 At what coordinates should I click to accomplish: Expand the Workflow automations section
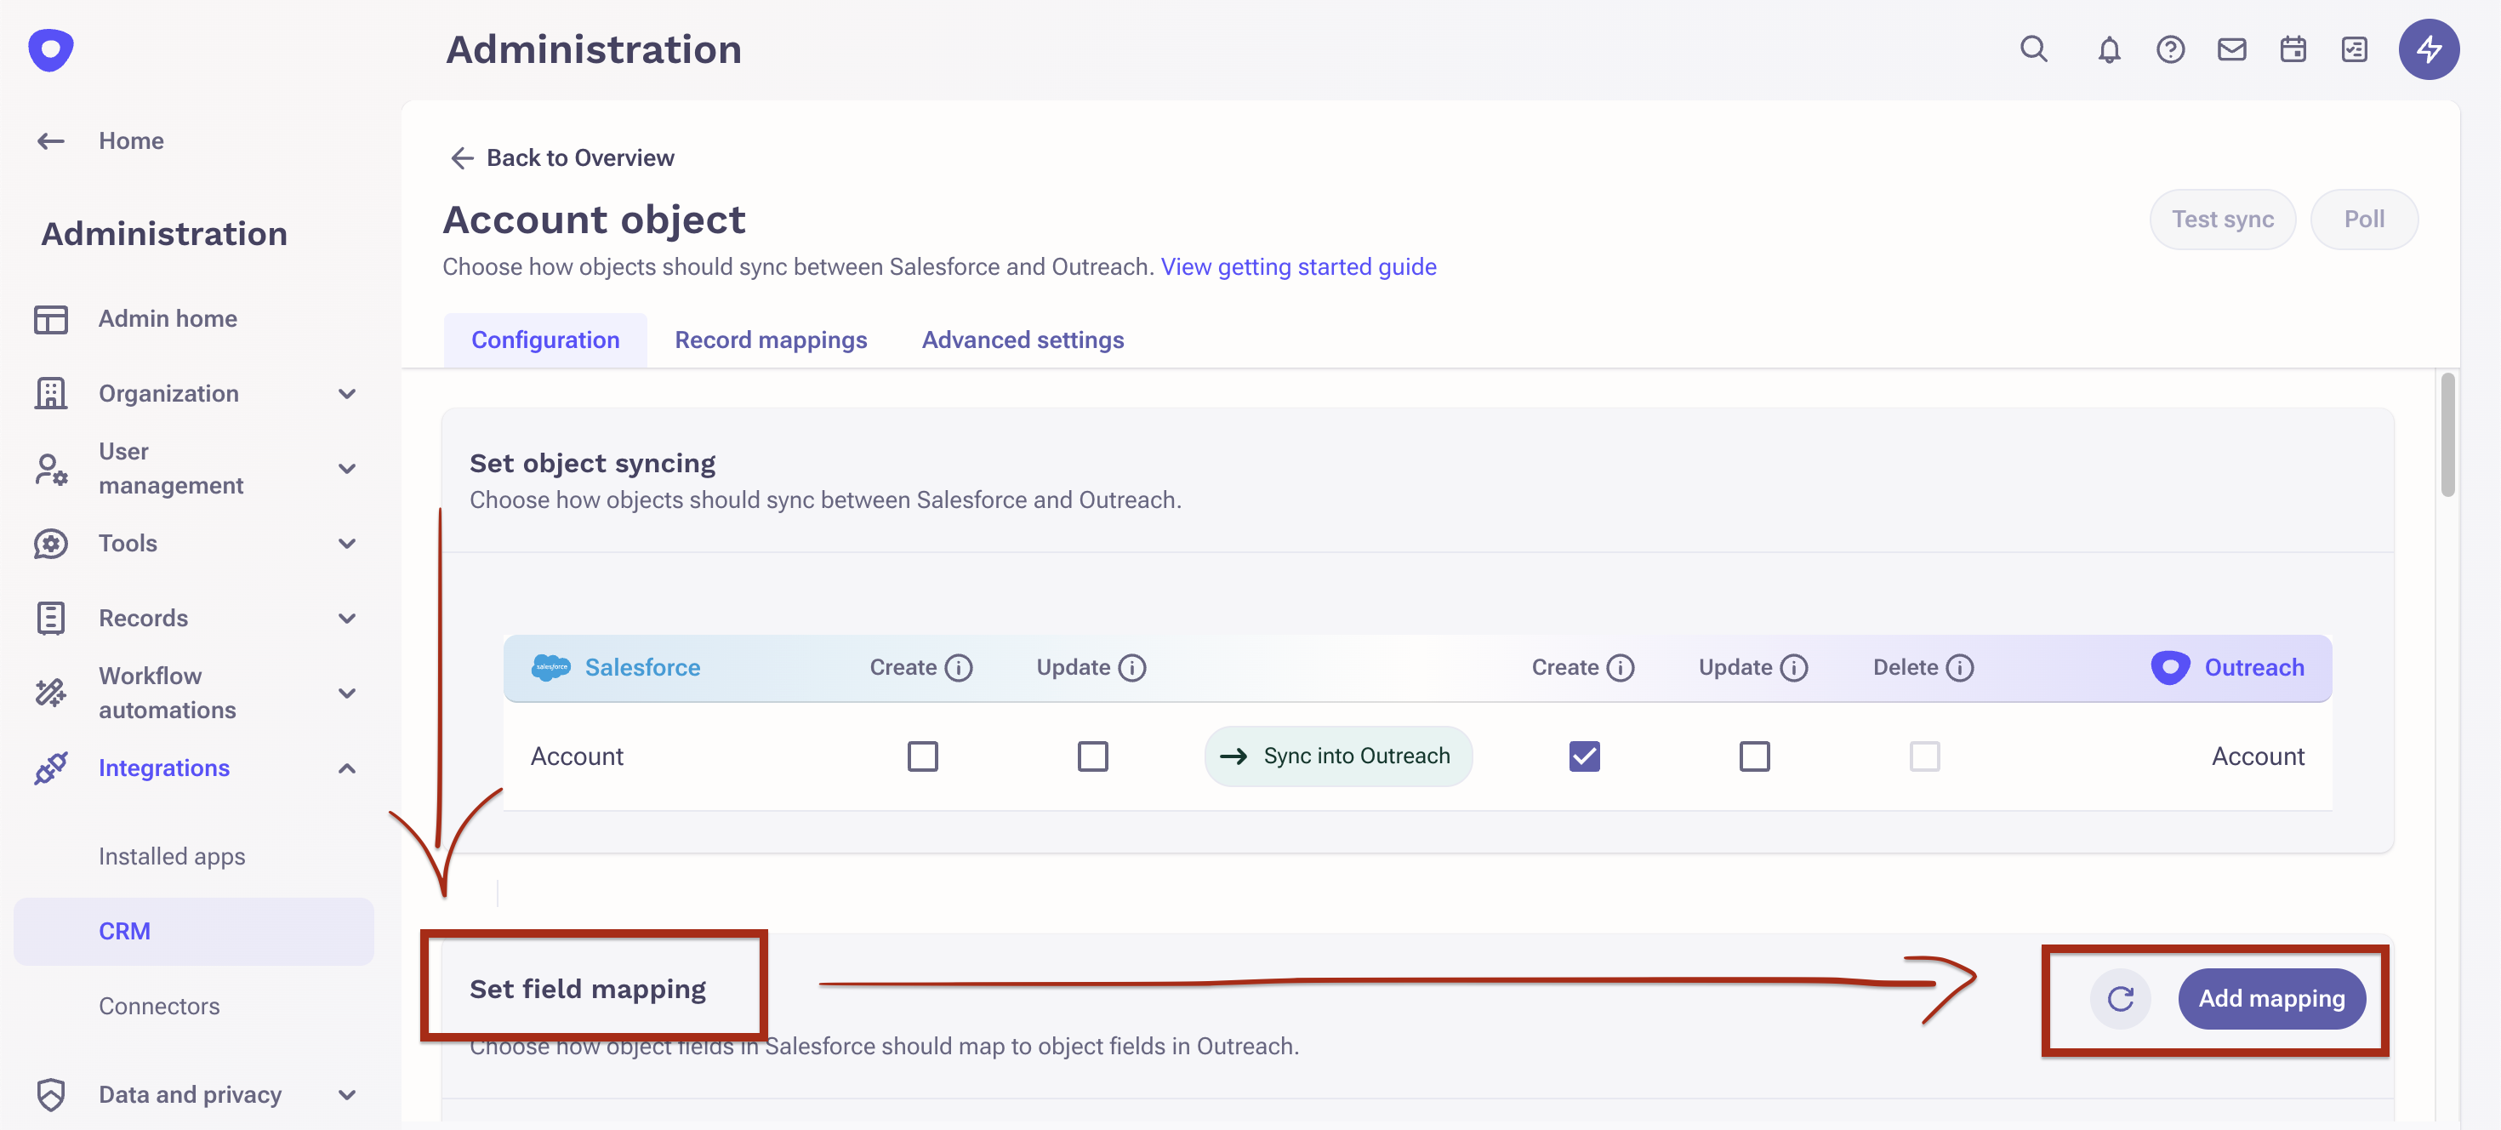[346, 692]
